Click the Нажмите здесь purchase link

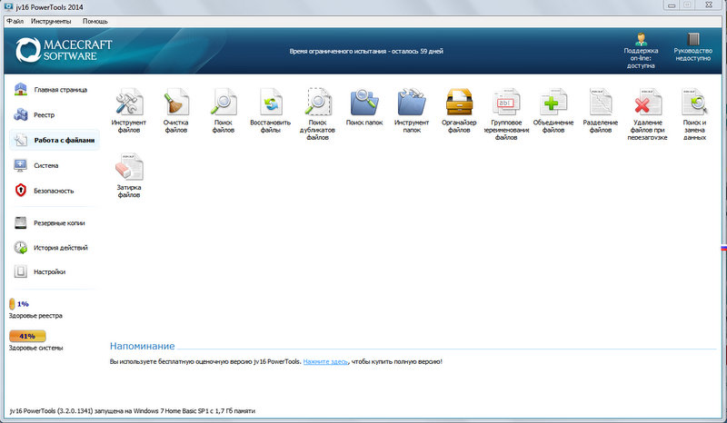click(x=325, y=361)
